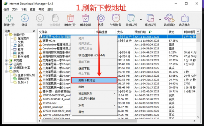Sort by 文件名 column header
204x126 pixels.
coord(66,32)
